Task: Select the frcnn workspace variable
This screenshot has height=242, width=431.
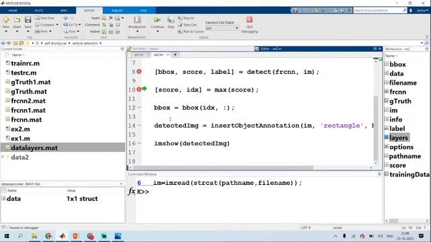Action: coord(397,91)
